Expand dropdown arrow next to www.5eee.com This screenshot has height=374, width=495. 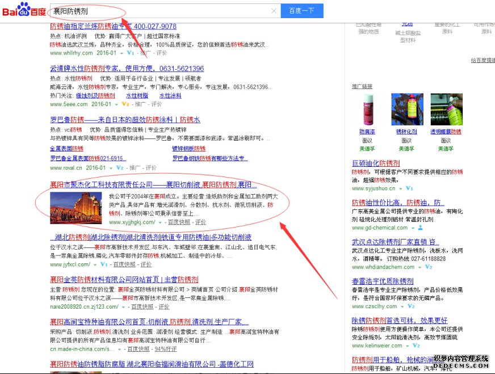coord(116,104)
